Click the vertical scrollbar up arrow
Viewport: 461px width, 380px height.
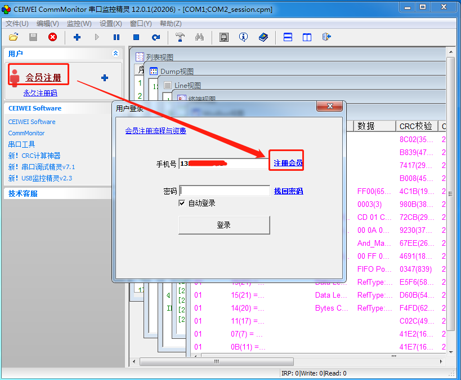451,52
